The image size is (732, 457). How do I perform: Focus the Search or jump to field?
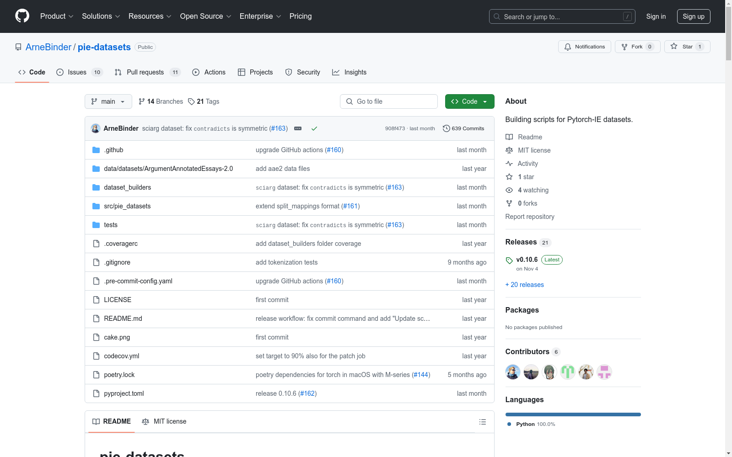tap(562, 16)
